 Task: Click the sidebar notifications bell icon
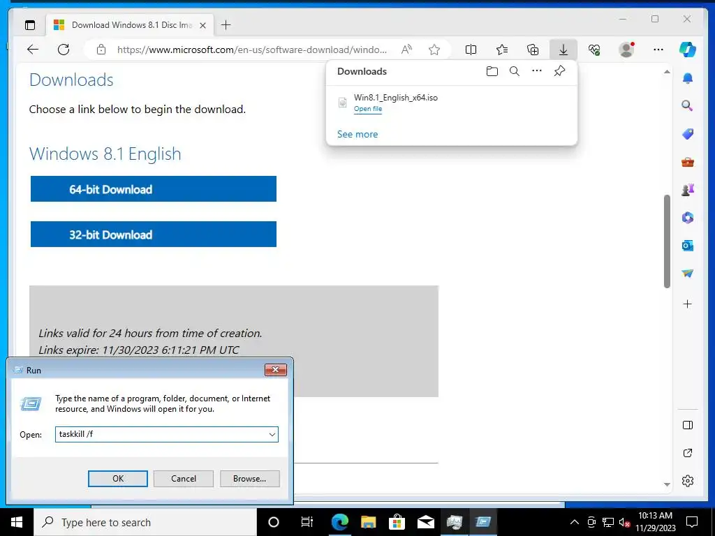[x=688, y=78]
